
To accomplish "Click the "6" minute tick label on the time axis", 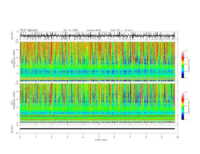I will click(114, 137).
